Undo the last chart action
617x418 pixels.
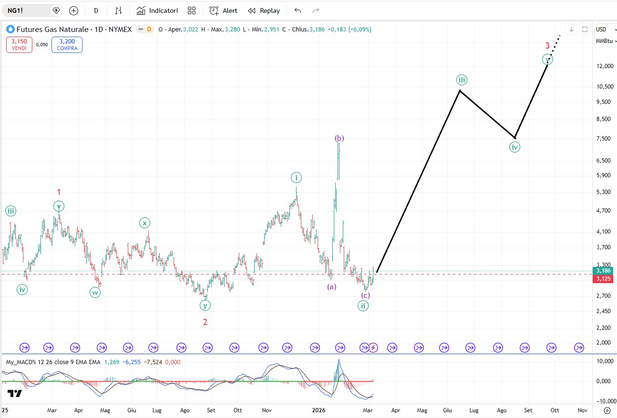click(x=298, y=10)
